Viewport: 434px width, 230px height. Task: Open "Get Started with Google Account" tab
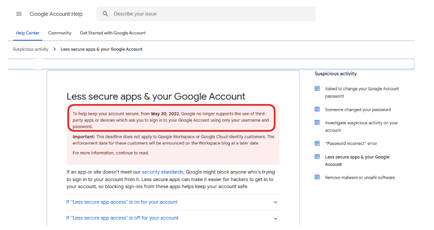tap(113, 33)
